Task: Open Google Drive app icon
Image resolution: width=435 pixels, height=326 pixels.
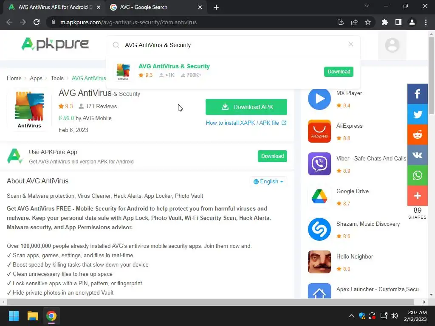Action: click(x=319, y=197)
